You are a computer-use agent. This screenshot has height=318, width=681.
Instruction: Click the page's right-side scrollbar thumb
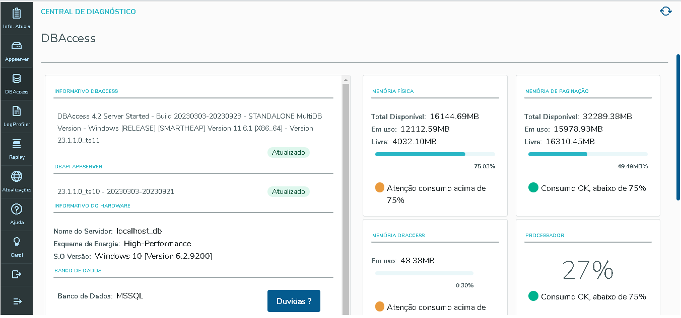pos(678,128)
